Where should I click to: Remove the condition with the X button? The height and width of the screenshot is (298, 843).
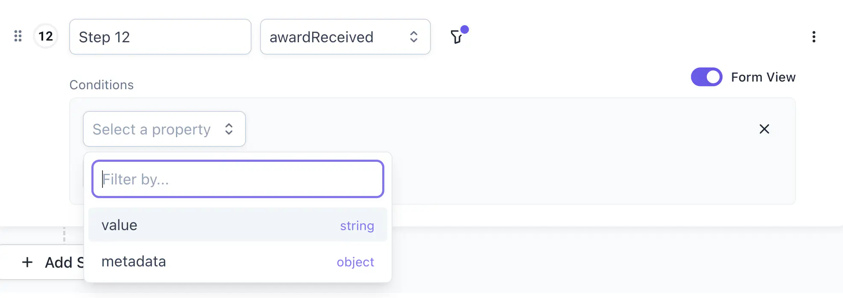[764, 129]
